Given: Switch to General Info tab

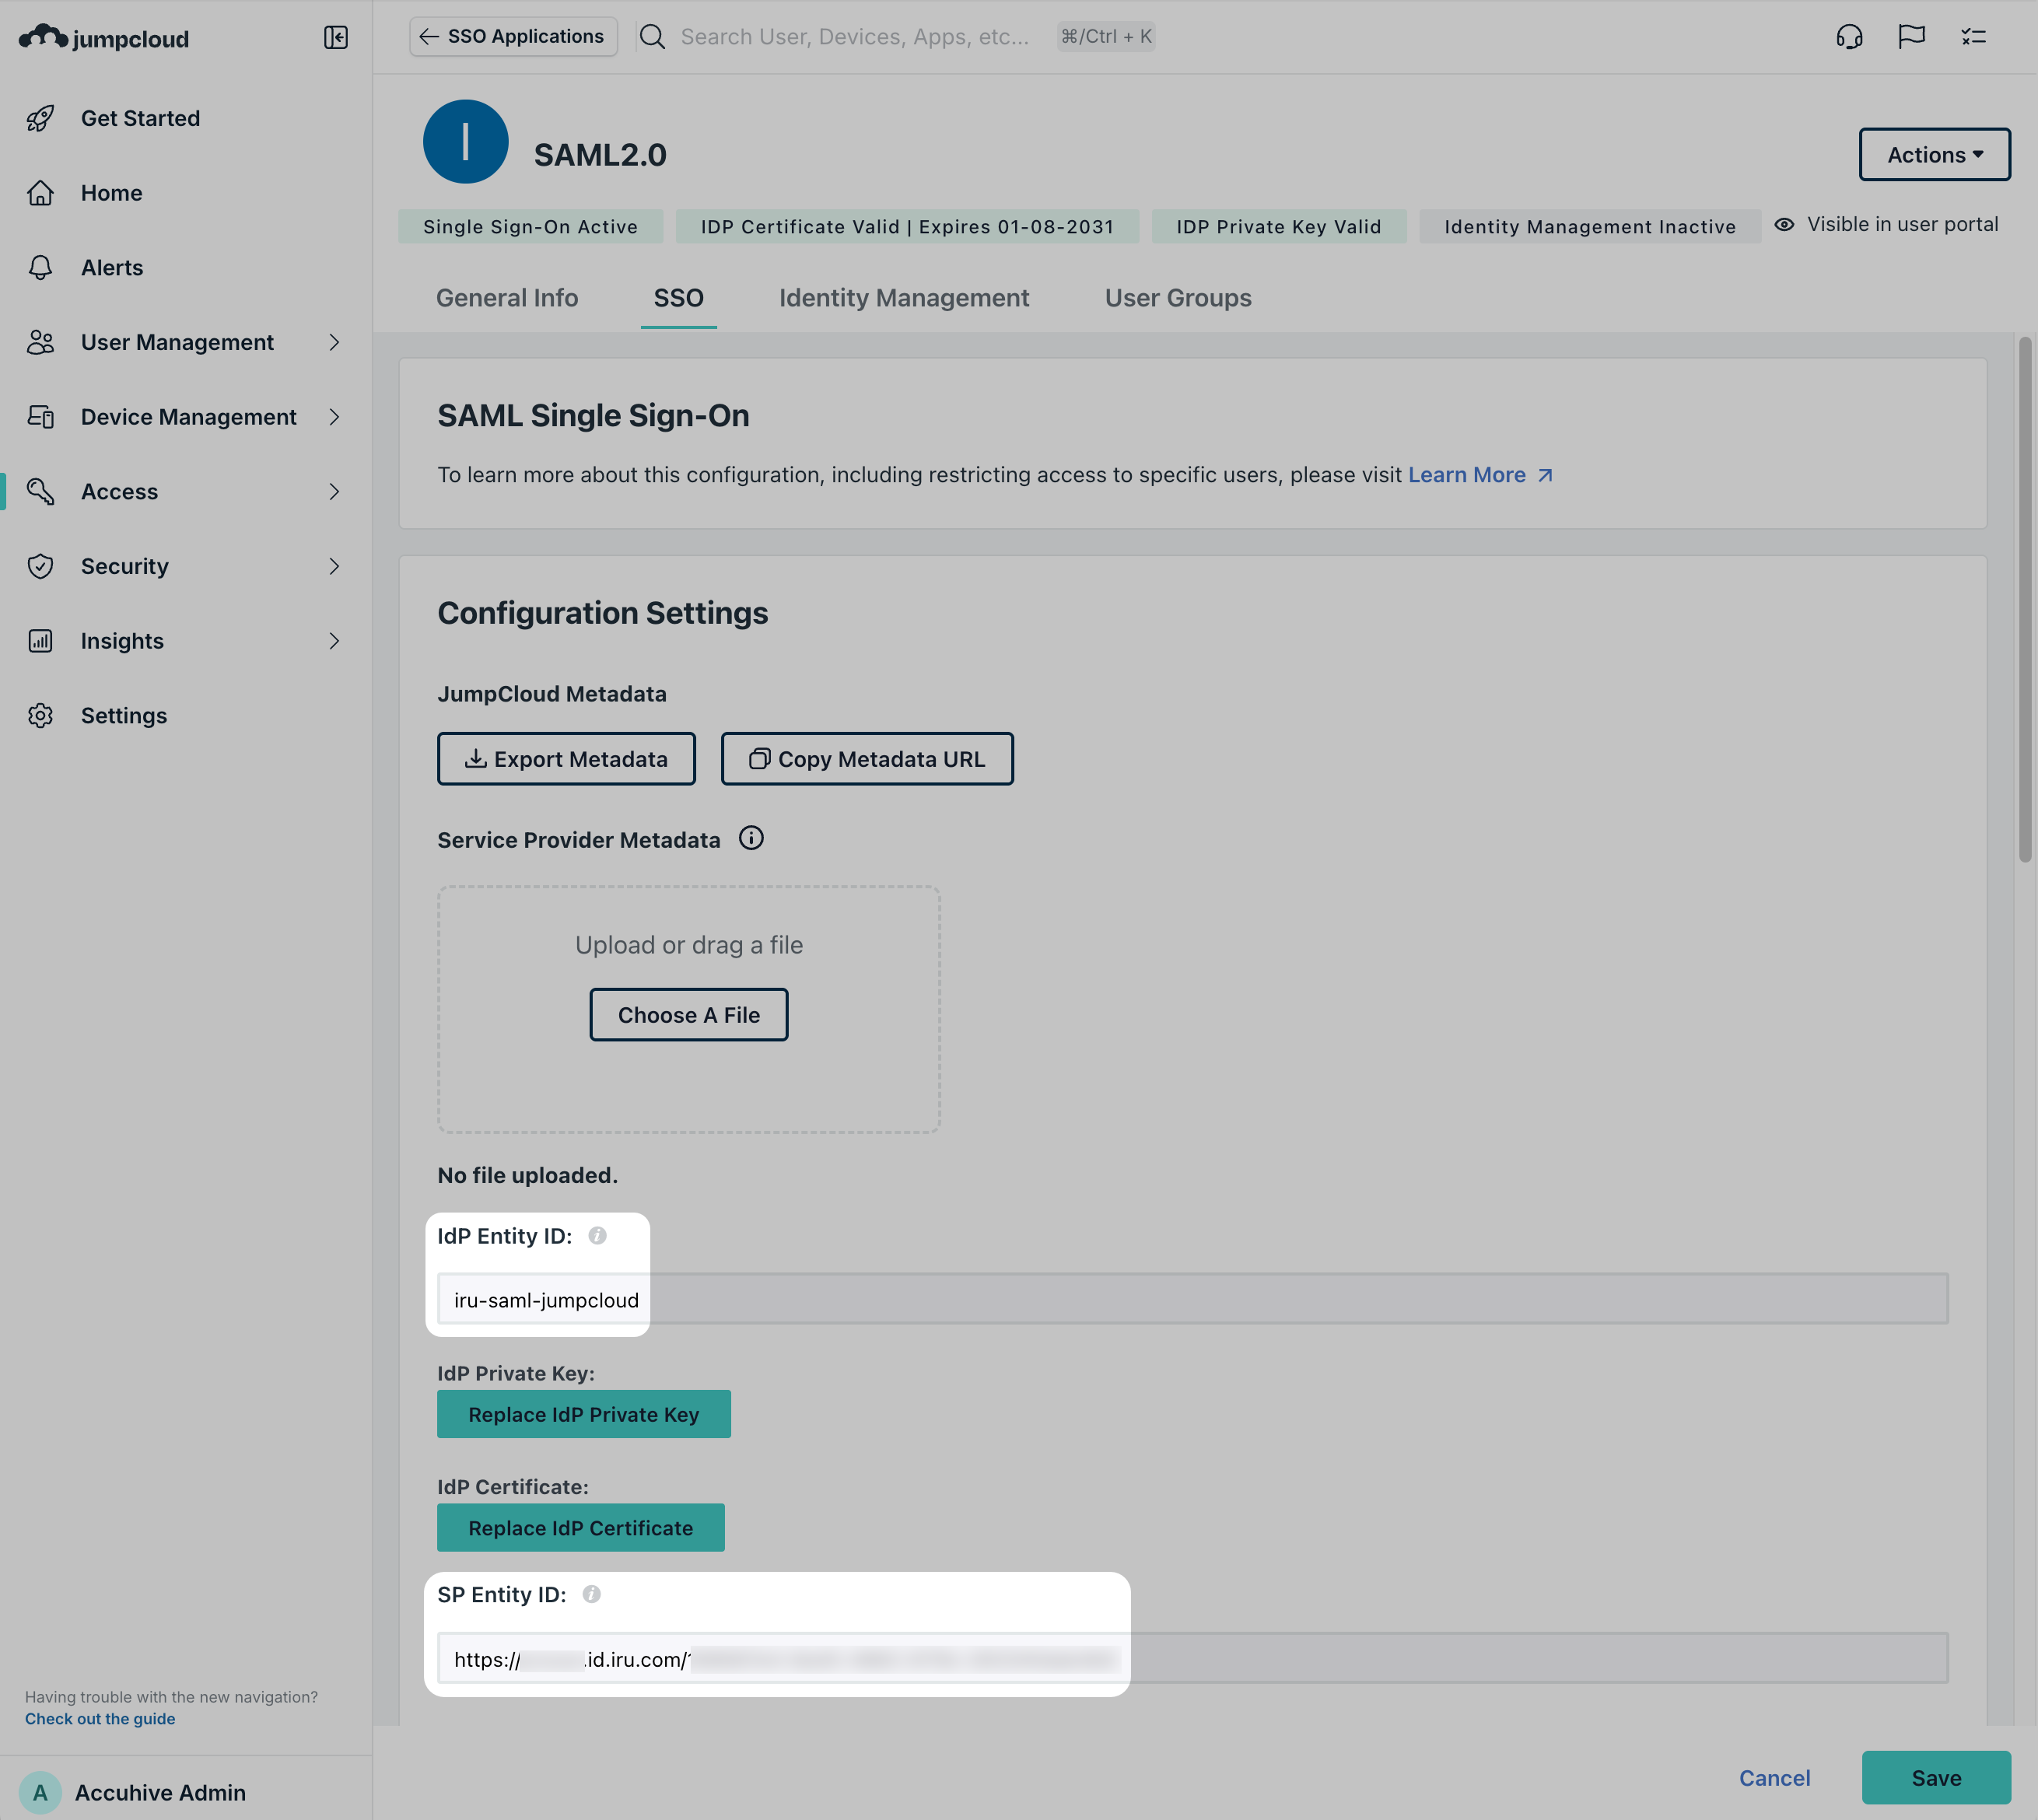Looking at the screenshot, I should click(507, 298).
